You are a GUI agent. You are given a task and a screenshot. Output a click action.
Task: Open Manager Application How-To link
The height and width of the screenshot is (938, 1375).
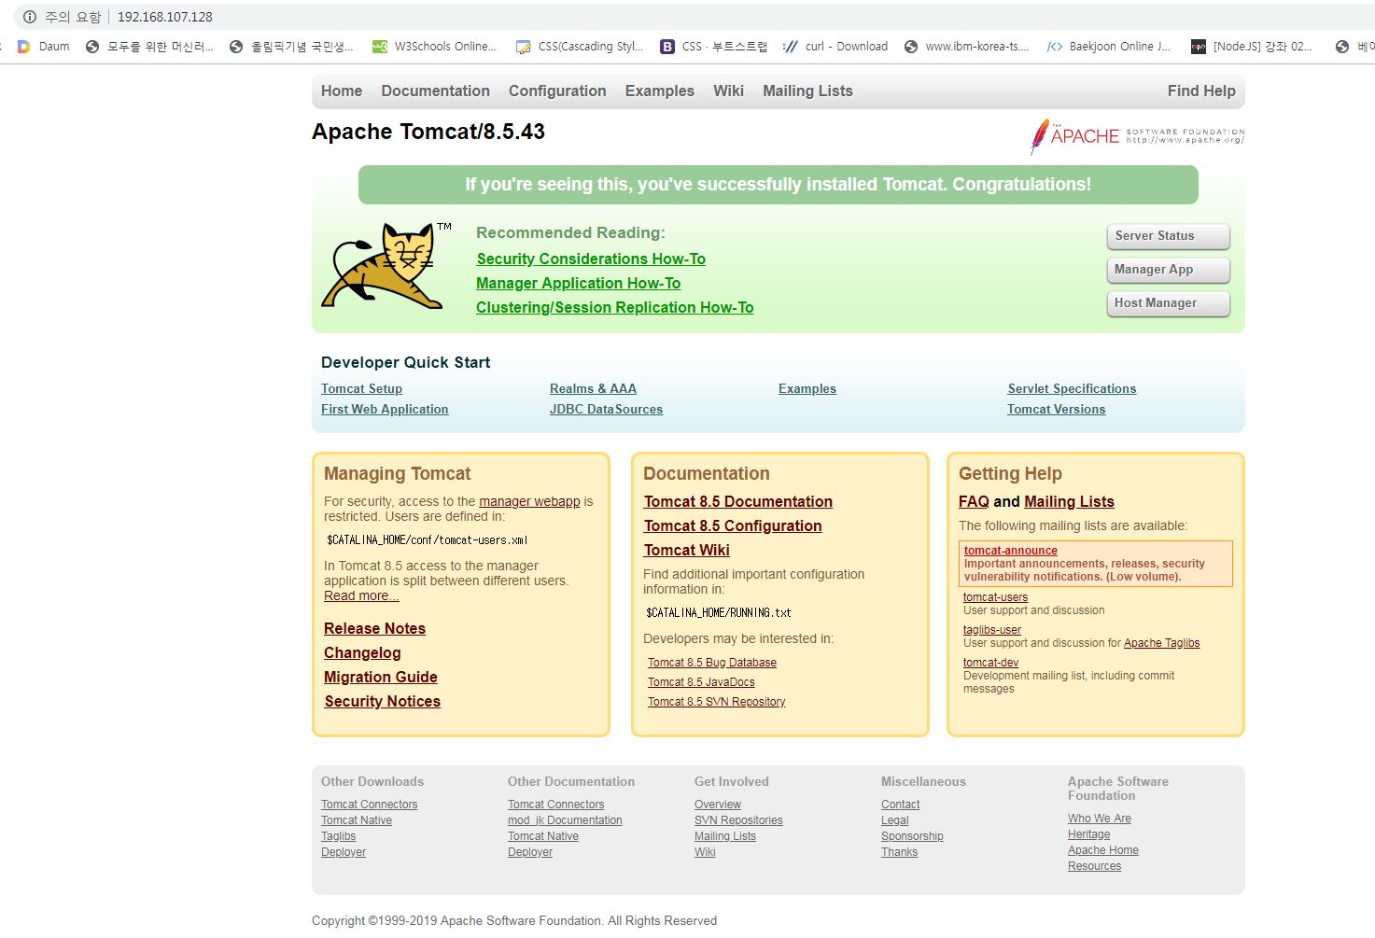(x=578, y=284)
